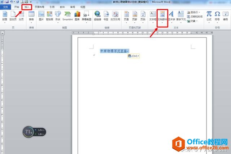Viewport: 231px width, 154px height.
Task: Click the Redo icon in quick access toolbar
Action: coord(18,2)
